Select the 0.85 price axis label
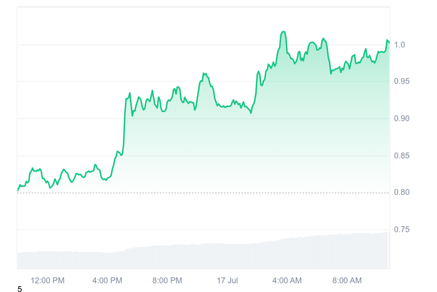This screenshot has height=292, width=437. [x=402, y=156]
